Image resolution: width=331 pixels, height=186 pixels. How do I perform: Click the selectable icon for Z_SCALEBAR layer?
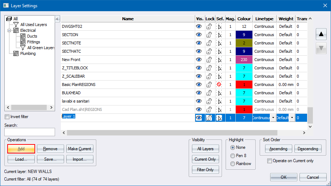(219, 77)
